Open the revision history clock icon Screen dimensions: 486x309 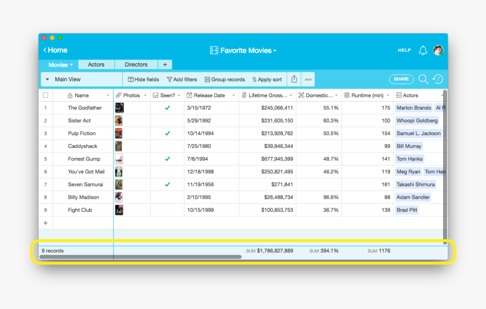437,79
